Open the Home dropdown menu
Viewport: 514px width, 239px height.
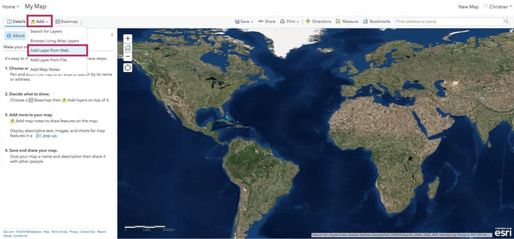pos(11,6)
